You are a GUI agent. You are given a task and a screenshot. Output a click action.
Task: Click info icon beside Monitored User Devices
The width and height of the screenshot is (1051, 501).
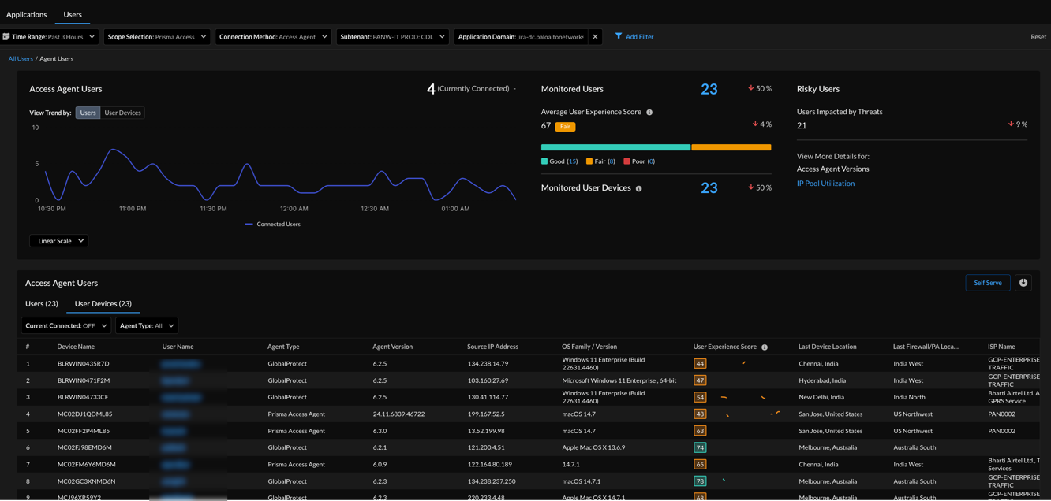(x=639, y=189)
